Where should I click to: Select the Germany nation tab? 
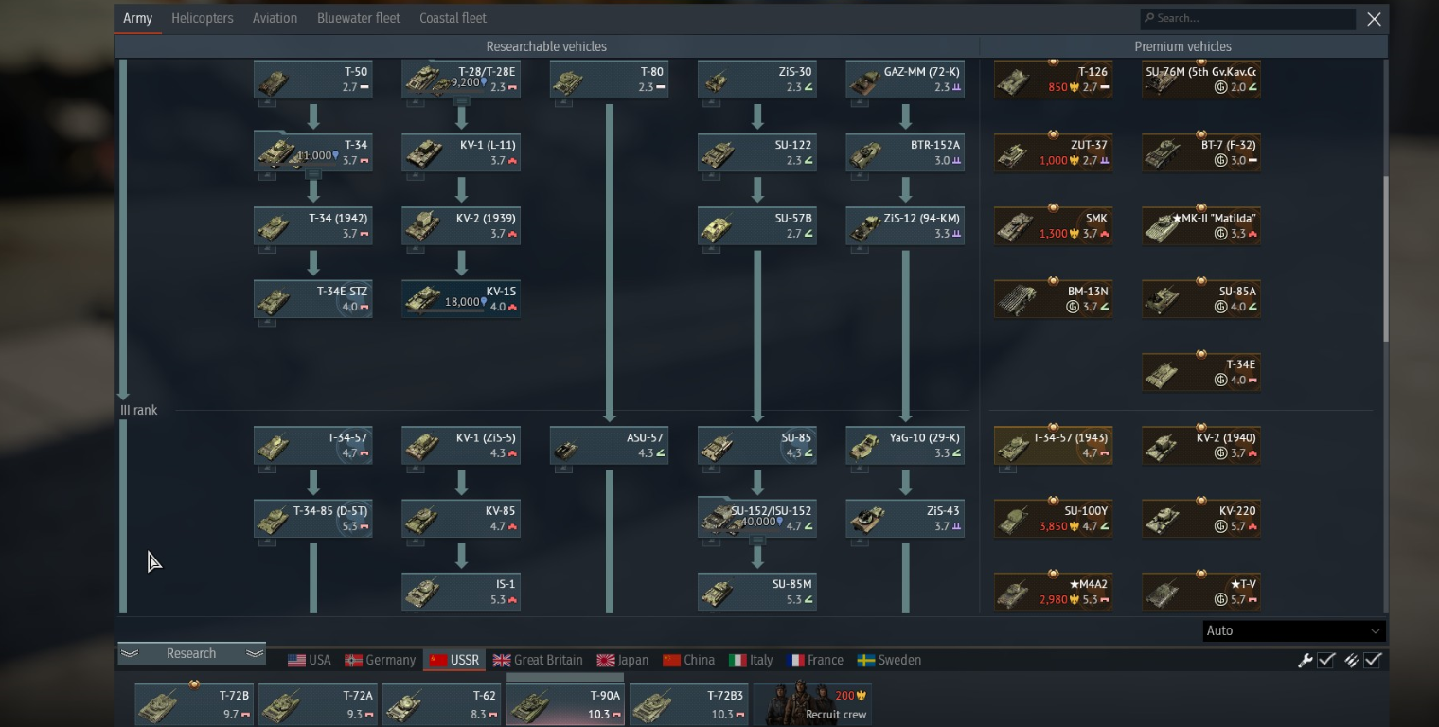380,660
